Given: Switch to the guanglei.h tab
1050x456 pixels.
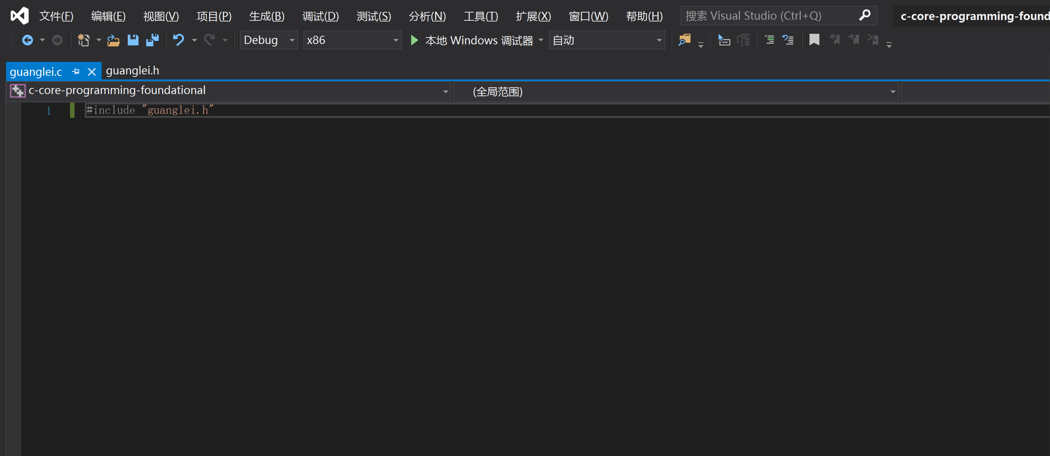Looking at the screenshot, I should pos(132,71).
